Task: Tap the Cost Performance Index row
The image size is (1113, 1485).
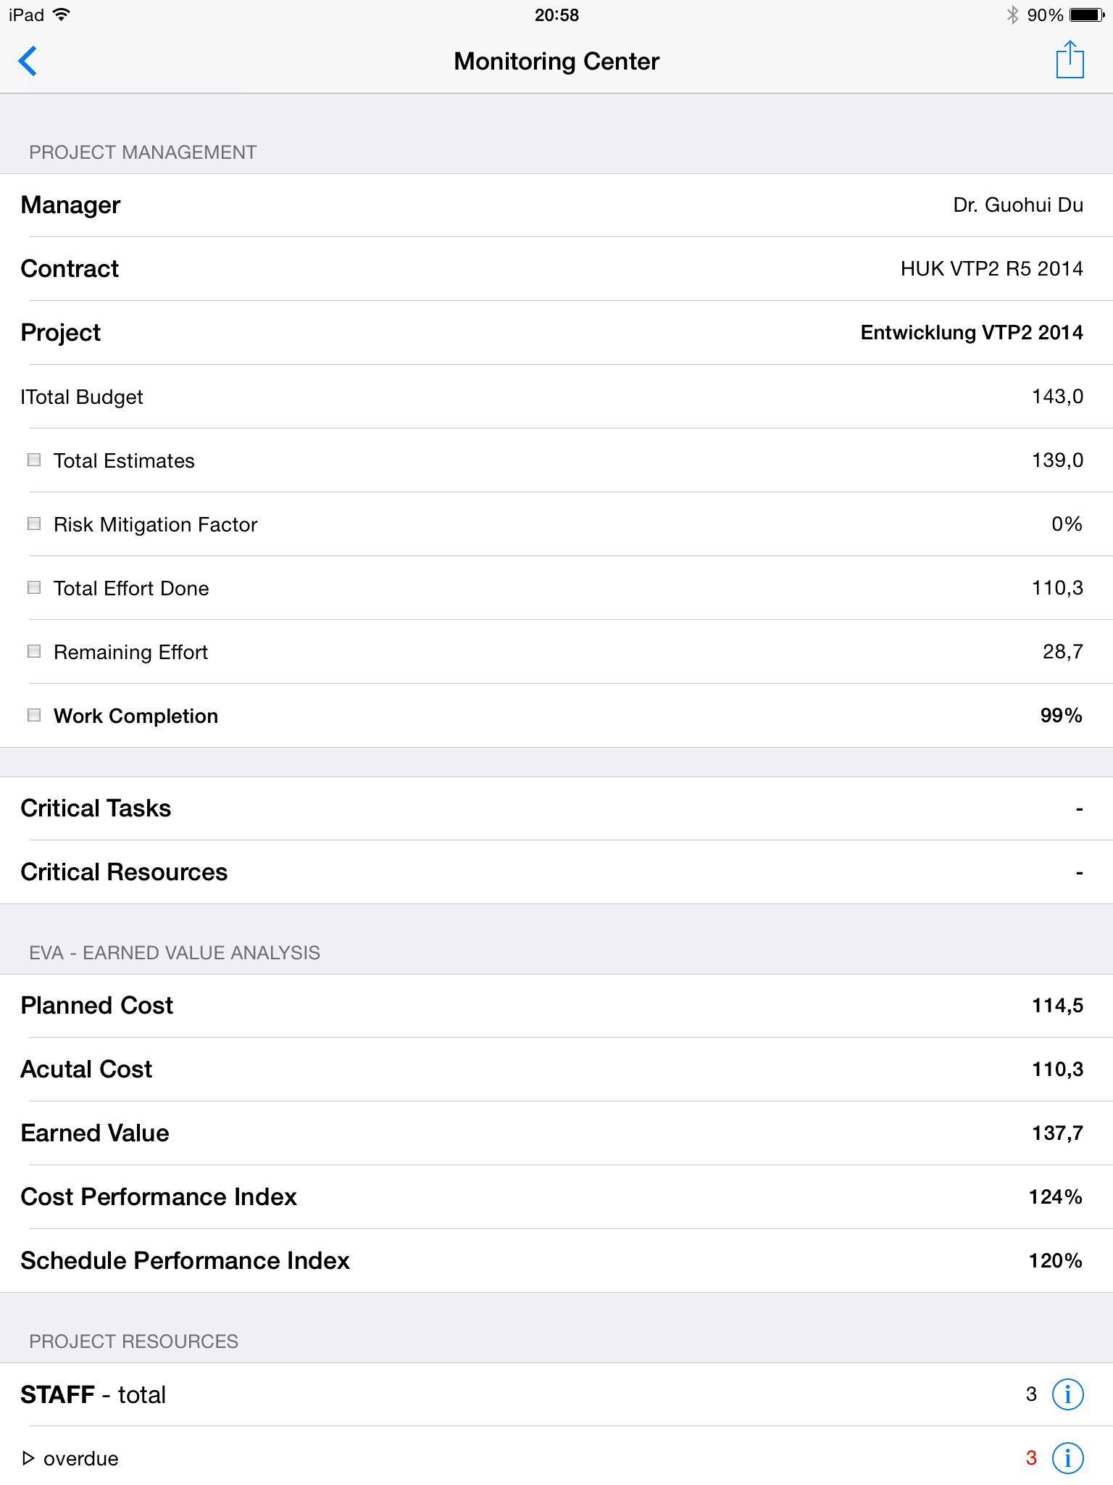Action: (x=556, y=1196)
